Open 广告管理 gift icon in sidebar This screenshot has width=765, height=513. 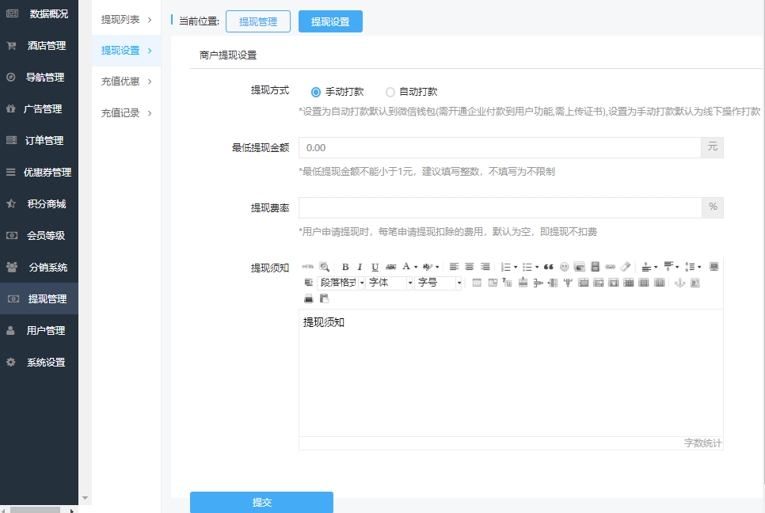(11, 108)
